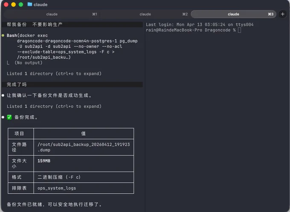Click the 二进制压缩 (-F c) value cell
The image size is (290, 212).
click(x=84, y=177)
